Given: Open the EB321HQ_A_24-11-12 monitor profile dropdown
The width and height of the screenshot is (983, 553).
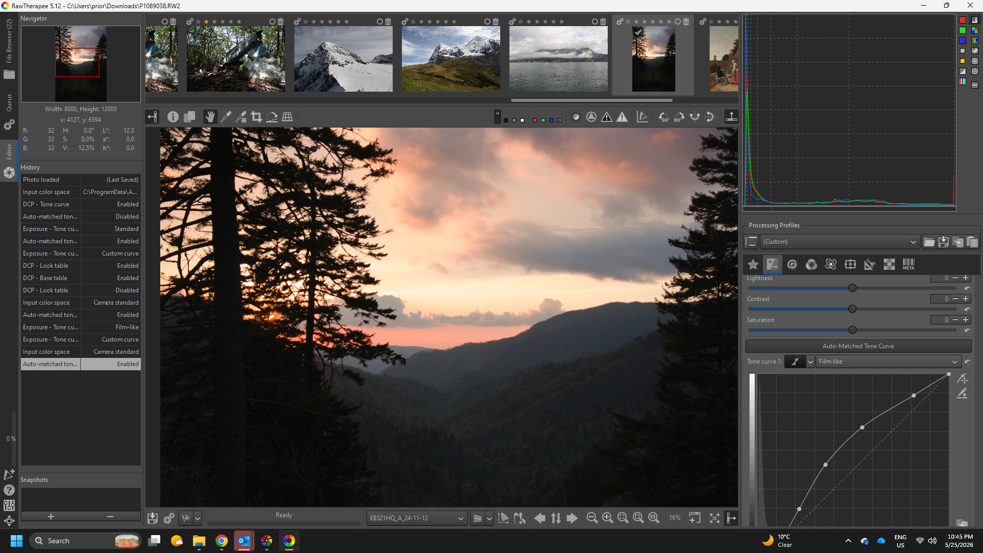Looking at the screenshot, I should tap(416, 518).
